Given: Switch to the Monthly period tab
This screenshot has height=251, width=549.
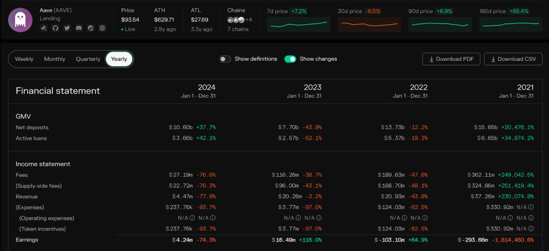Looking at the screenshot, I should pos(54,59).
